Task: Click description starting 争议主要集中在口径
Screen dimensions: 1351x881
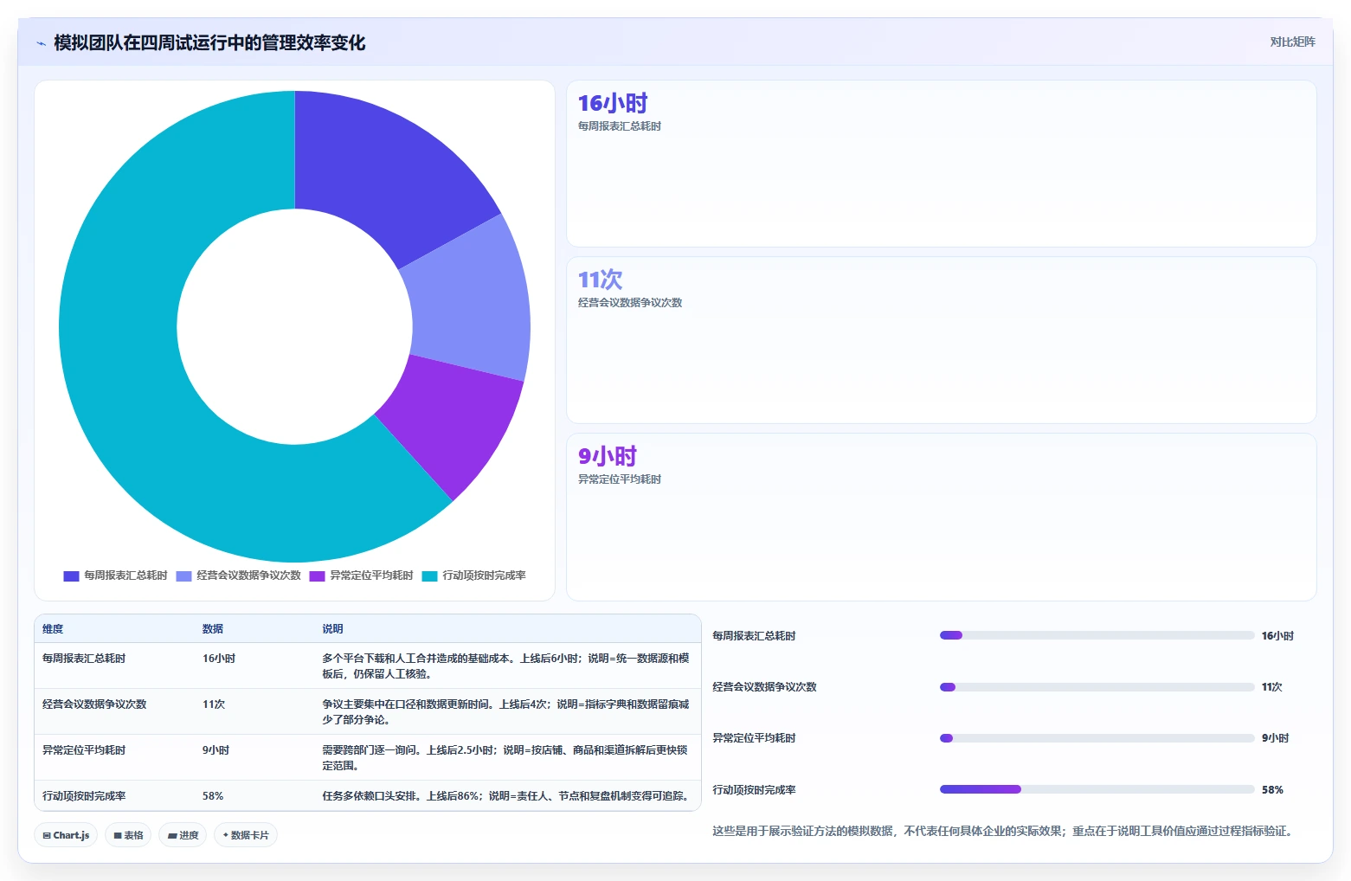Action: click(x=506, y=712)
